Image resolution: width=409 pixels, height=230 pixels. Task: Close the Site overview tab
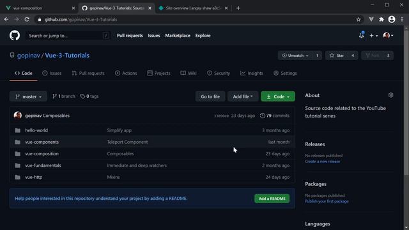(226, 8)
